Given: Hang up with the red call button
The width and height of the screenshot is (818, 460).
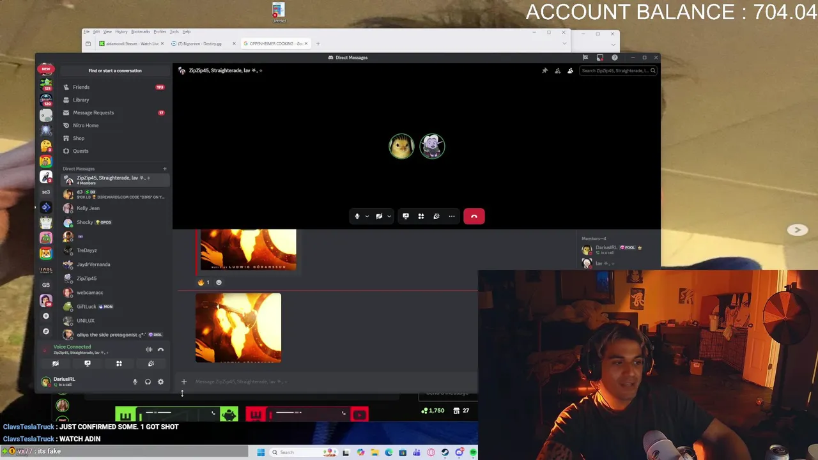Looking at the screenshot, I should pyautogui.click(x=474, y=216).
